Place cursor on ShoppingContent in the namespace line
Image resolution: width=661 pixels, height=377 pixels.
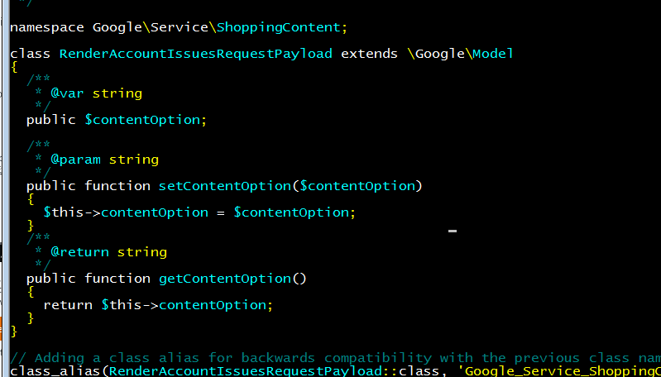pyautogui.click(x=278, y=28)
